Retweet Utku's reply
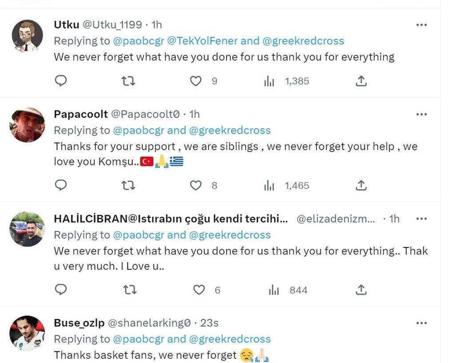Screen dimensions: 455x363 pos(128,81)
